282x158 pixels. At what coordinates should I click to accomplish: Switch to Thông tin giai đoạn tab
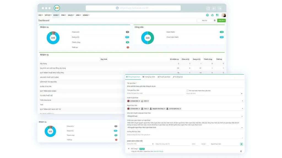(133, 77)
